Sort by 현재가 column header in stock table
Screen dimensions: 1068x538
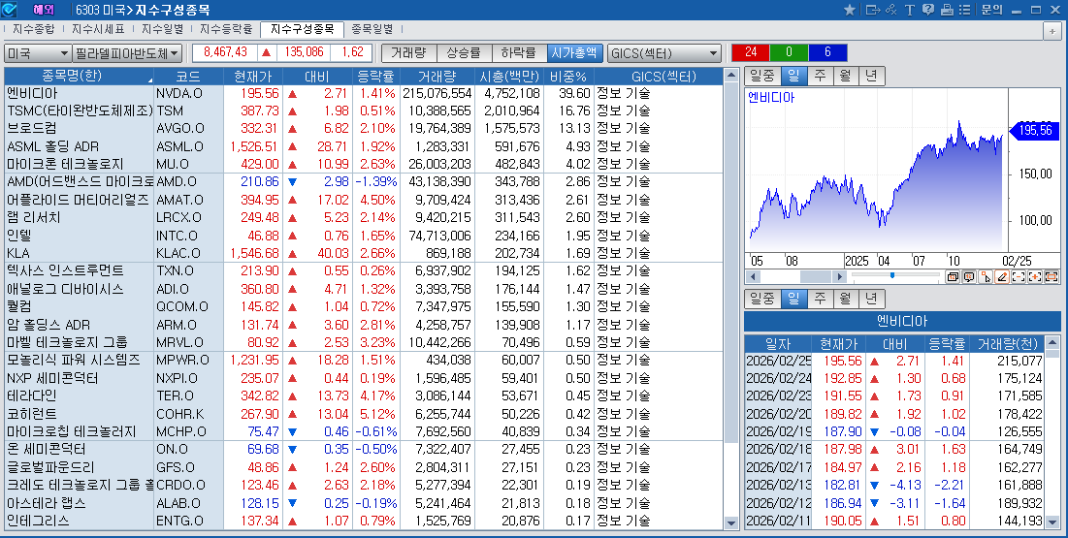pyautogui.click(x=253, y=76)
